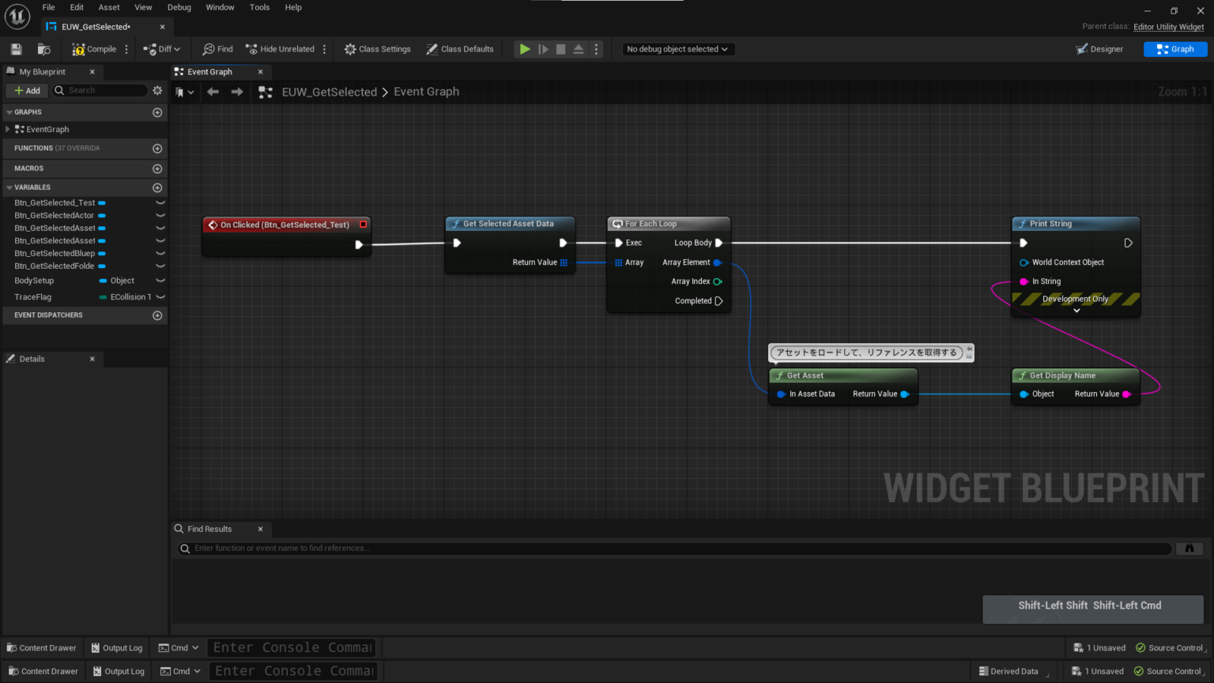Browse to this asset in Content Browser

[44, 48]
